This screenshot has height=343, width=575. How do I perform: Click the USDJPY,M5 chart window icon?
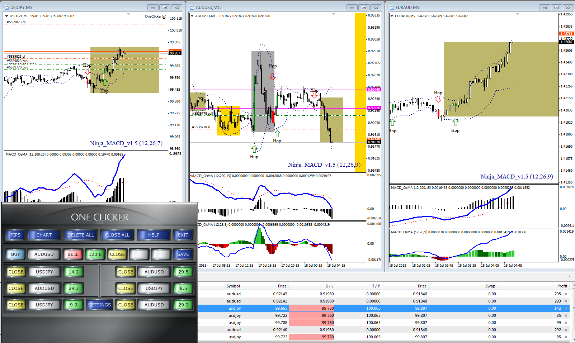pos(6,7)
